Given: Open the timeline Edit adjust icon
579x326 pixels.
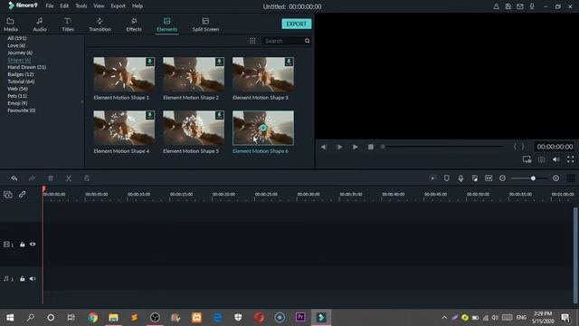Looking at the screenshot, I should pyautogui.click(x=87, y=178).
